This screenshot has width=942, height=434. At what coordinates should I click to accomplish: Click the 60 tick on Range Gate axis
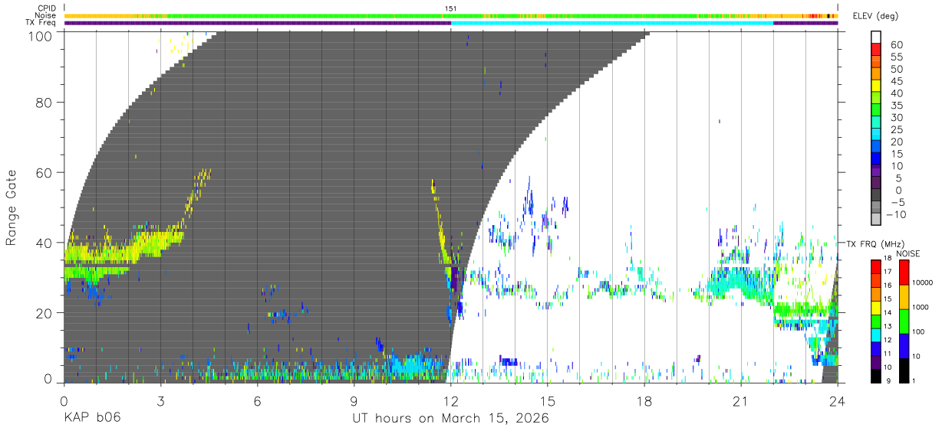click(x=44, y=174)
